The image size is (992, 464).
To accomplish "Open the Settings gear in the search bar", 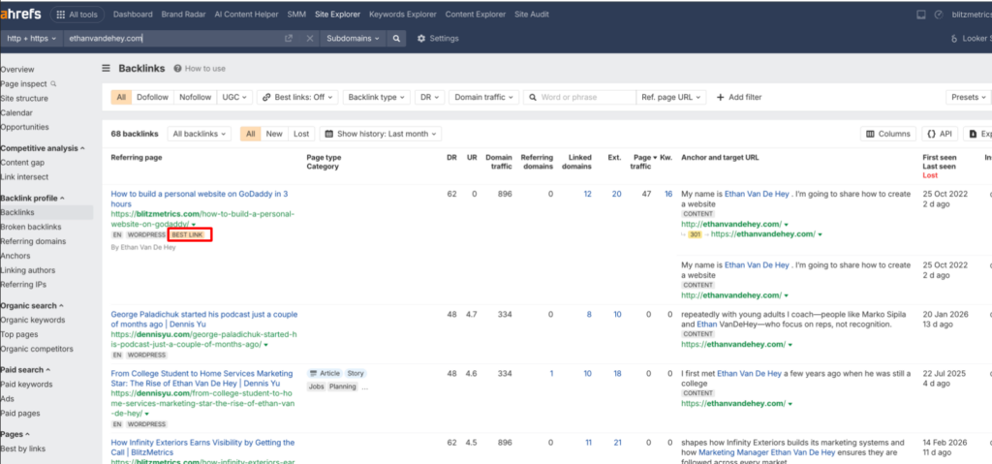I will (x=438, y=39).
